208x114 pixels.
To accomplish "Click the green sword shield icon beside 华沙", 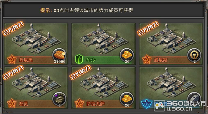I will tap(79, 59).
